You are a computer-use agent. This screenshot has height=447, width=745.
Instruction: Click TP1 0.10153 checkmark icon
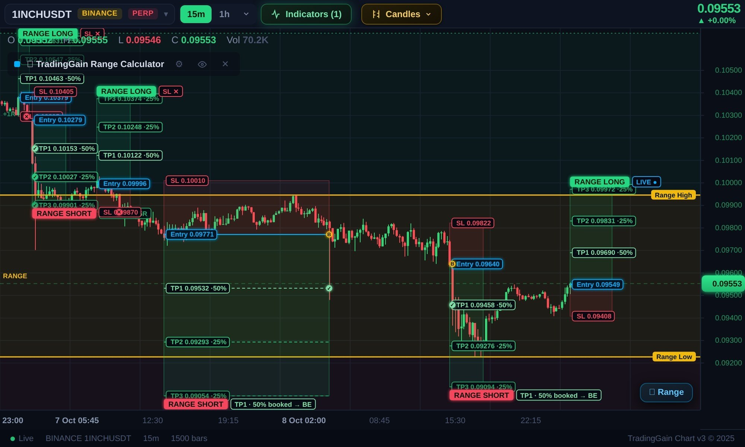pyautogui.click(x=35, y=149)
